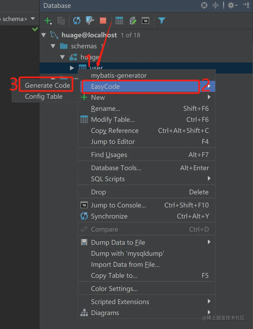Click the green checkmark status icon
This screenshot has height=329, width=253.
35,29
